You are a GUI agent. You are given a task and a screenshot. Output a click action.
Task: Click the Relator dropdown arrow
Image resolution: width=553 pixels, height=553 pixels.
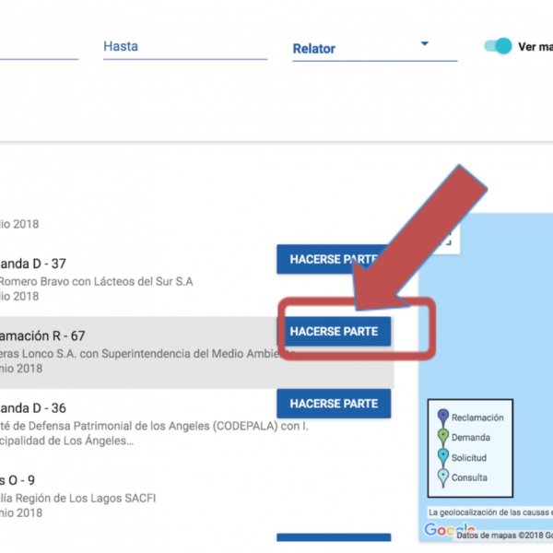pyautogui.click(x=424, y=44)
